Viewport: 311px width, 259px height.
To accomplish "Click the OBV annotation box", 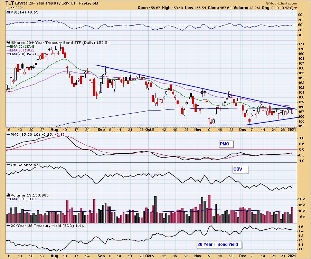I will 240,170.
